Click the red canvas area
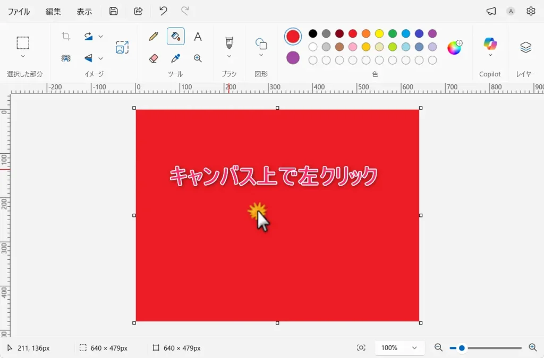The height and width of the screenshot is (358, 544). point(277,215)
